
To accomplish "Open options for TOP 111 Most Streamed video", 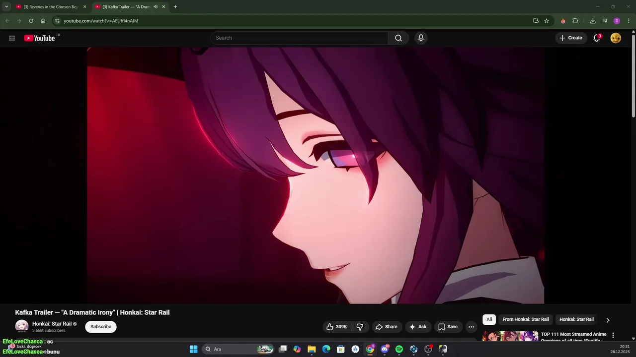I will (x=613, y=335).
